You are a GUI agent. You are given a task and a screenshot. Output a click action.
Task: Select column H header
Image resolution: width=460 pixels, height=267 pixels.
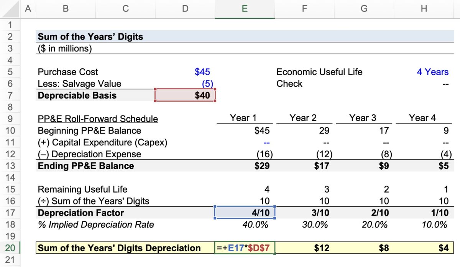point(423,8)
